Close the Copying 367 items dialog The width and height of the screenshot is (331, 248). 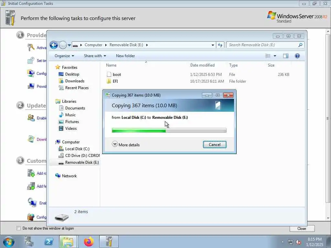tap(229, 95)
